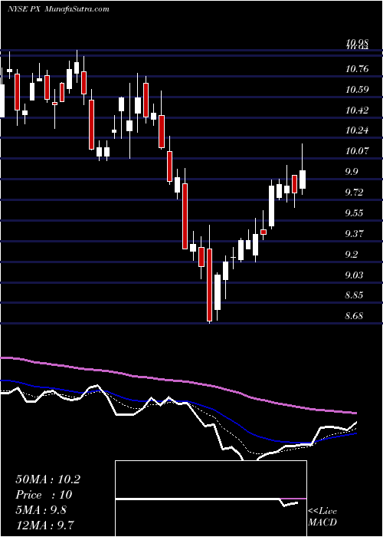
Task: Click the <<Live label
Action: click(x=322, y=512)
